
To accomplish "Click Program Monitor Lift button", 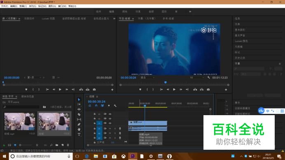I will tap(195, 90).
